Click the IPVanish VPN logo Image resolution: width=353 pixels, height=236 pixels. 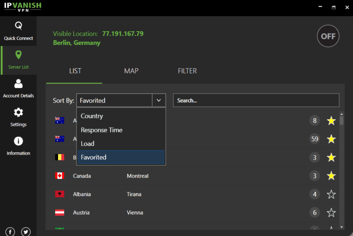tap(23, 7)
